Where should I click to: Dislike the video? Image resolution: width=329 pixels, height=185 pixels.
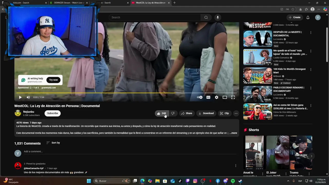click(x=173, y=113)
